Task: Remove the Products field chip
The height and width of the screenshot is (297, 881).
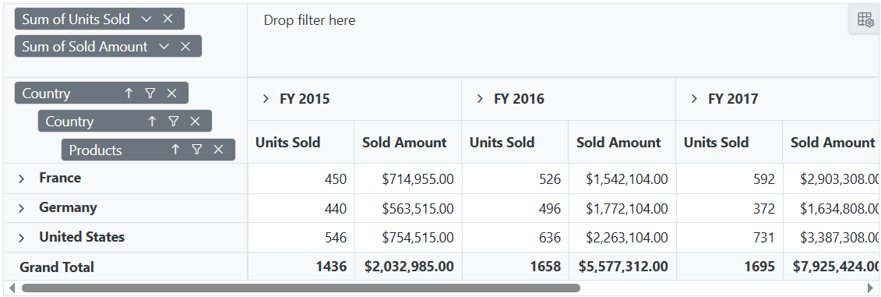Action: [219, 150]
